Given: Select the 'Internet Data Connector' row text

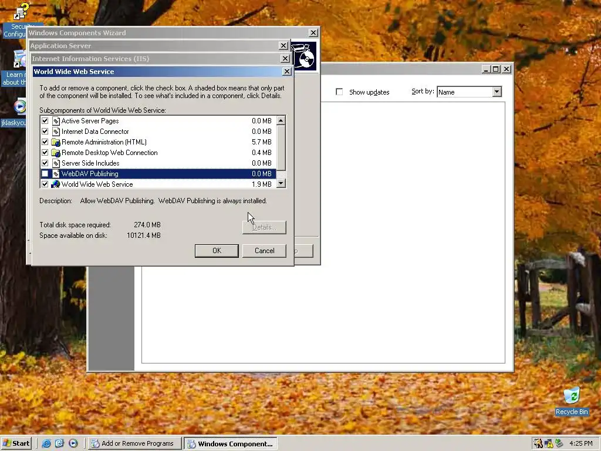Looking at the screenshot, I should coord(95,132).
